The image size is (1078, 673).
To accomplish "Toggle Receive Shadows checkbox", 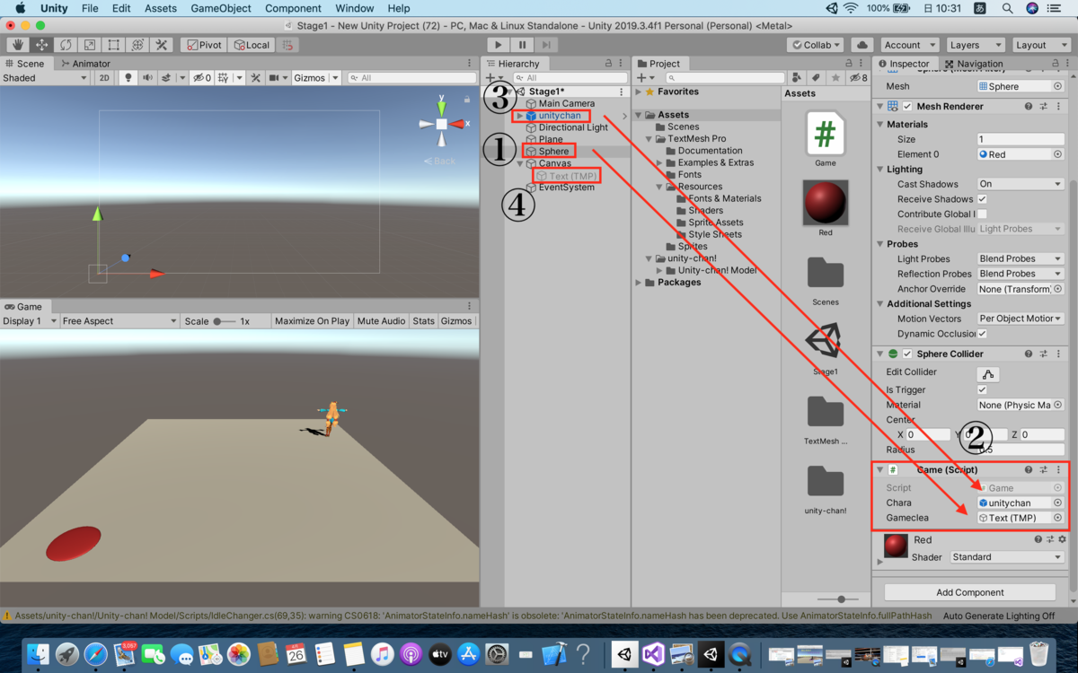I will tap(982, 199).
